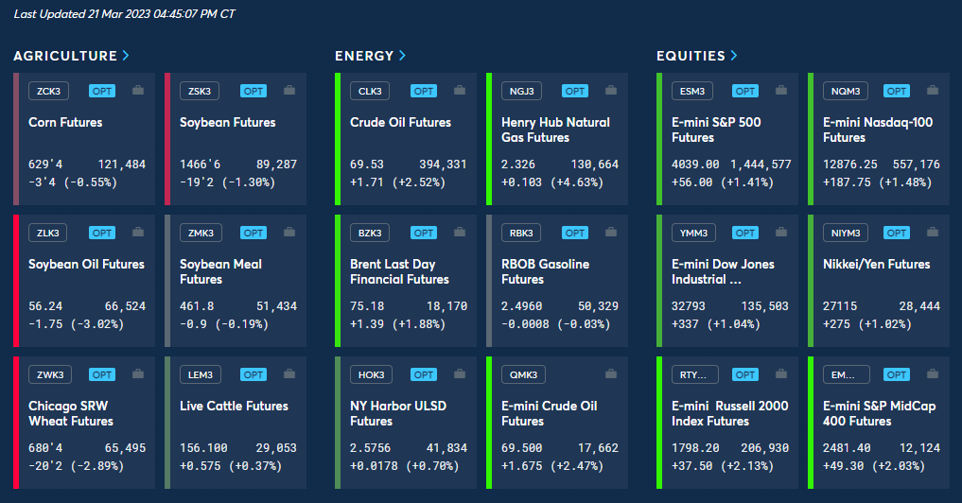Open the Soybean Futures title link
This screenshot has height=503, width=962.
tap(228, 122)
